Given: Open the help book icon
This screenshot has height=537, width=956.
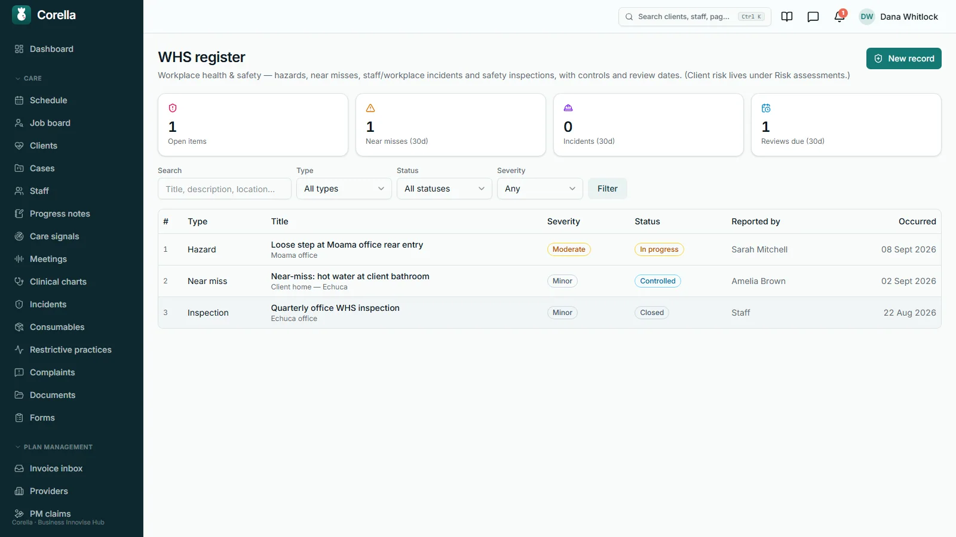Looking at the screenshot, I should (x=787, y=17).
